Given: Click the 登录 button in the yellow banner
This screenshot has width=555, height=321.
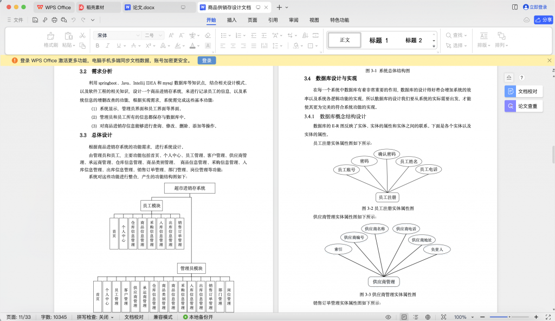Looking at the screenshot, I should point(206,61).
